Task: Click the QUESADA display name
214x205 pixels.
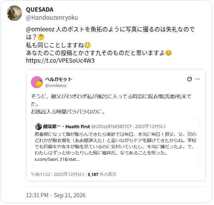Action: click(x=39, y=10)
